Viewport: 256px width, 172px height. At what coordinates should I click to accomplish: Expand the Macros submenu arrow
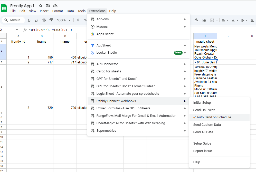[185, 27]
